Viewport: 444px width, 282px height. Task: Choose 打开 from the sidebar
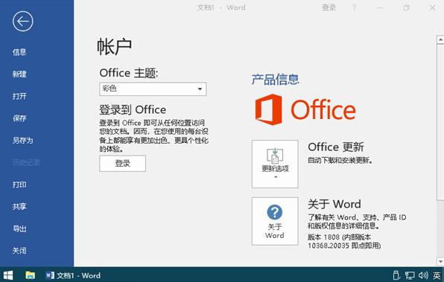pos(19,96)
